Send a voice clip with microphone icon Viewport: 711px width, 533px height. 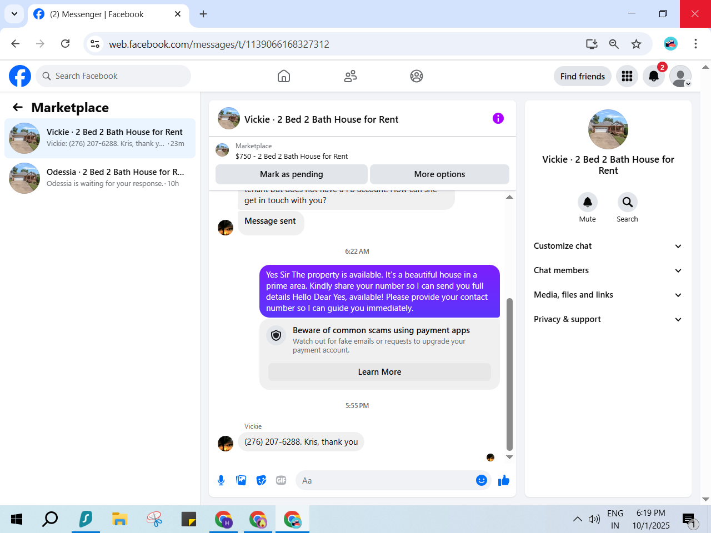[221, 480]
